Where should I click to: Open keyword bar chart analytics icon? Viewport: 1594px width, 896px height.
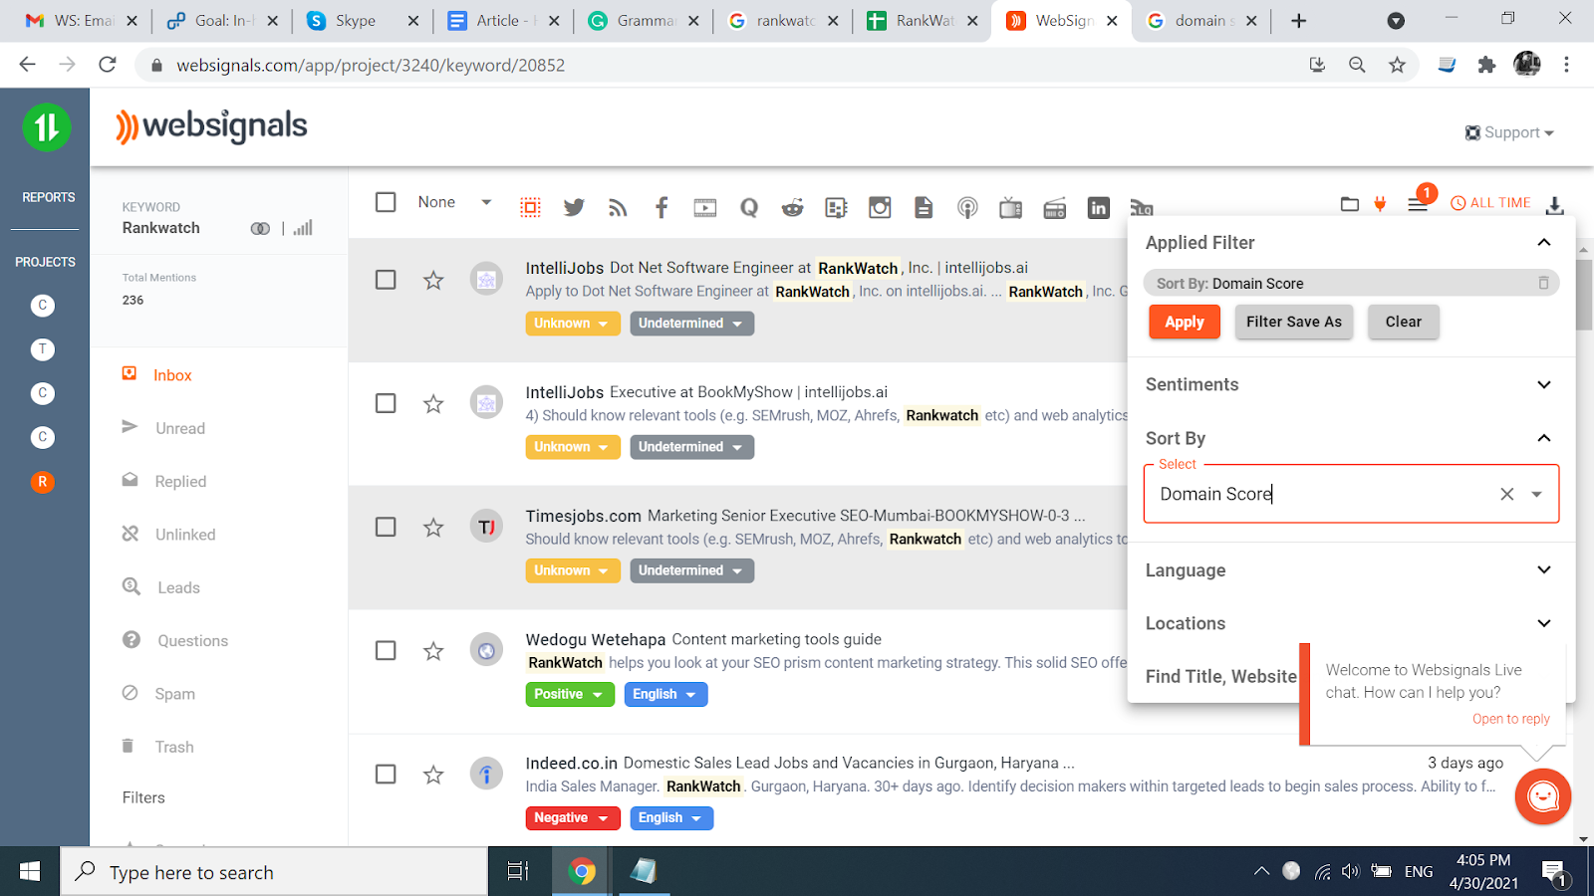[303, 228]
